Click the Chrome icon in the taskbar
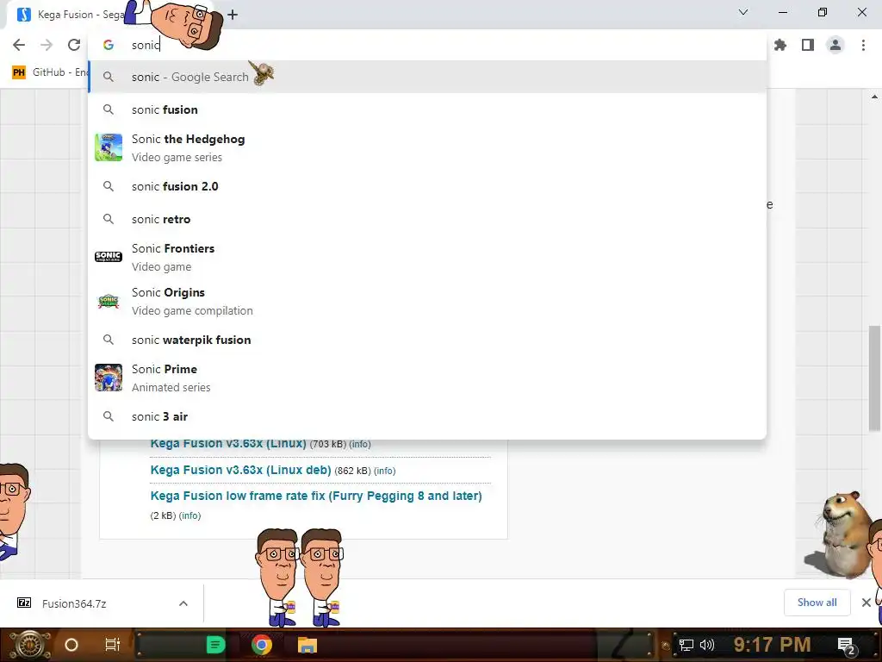 tap(262, 645)
